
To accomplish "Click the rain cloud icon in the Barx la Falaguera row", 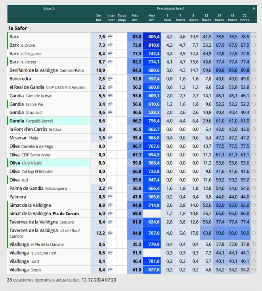I will point(110,53).
